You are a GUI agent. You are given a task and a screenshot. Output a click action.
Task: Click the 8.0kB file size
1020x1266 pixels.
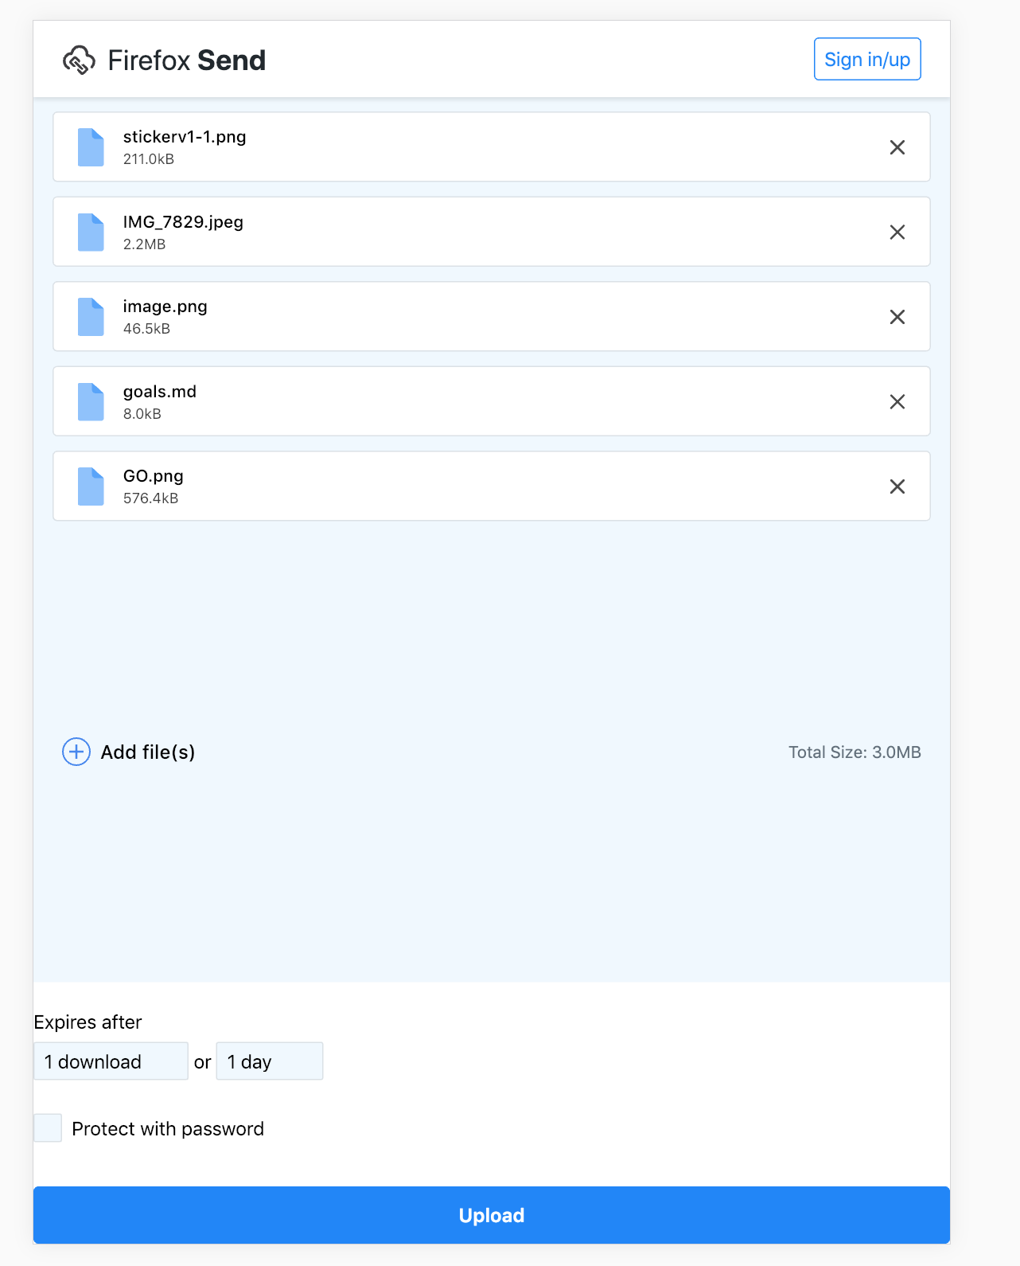(142, 414)
